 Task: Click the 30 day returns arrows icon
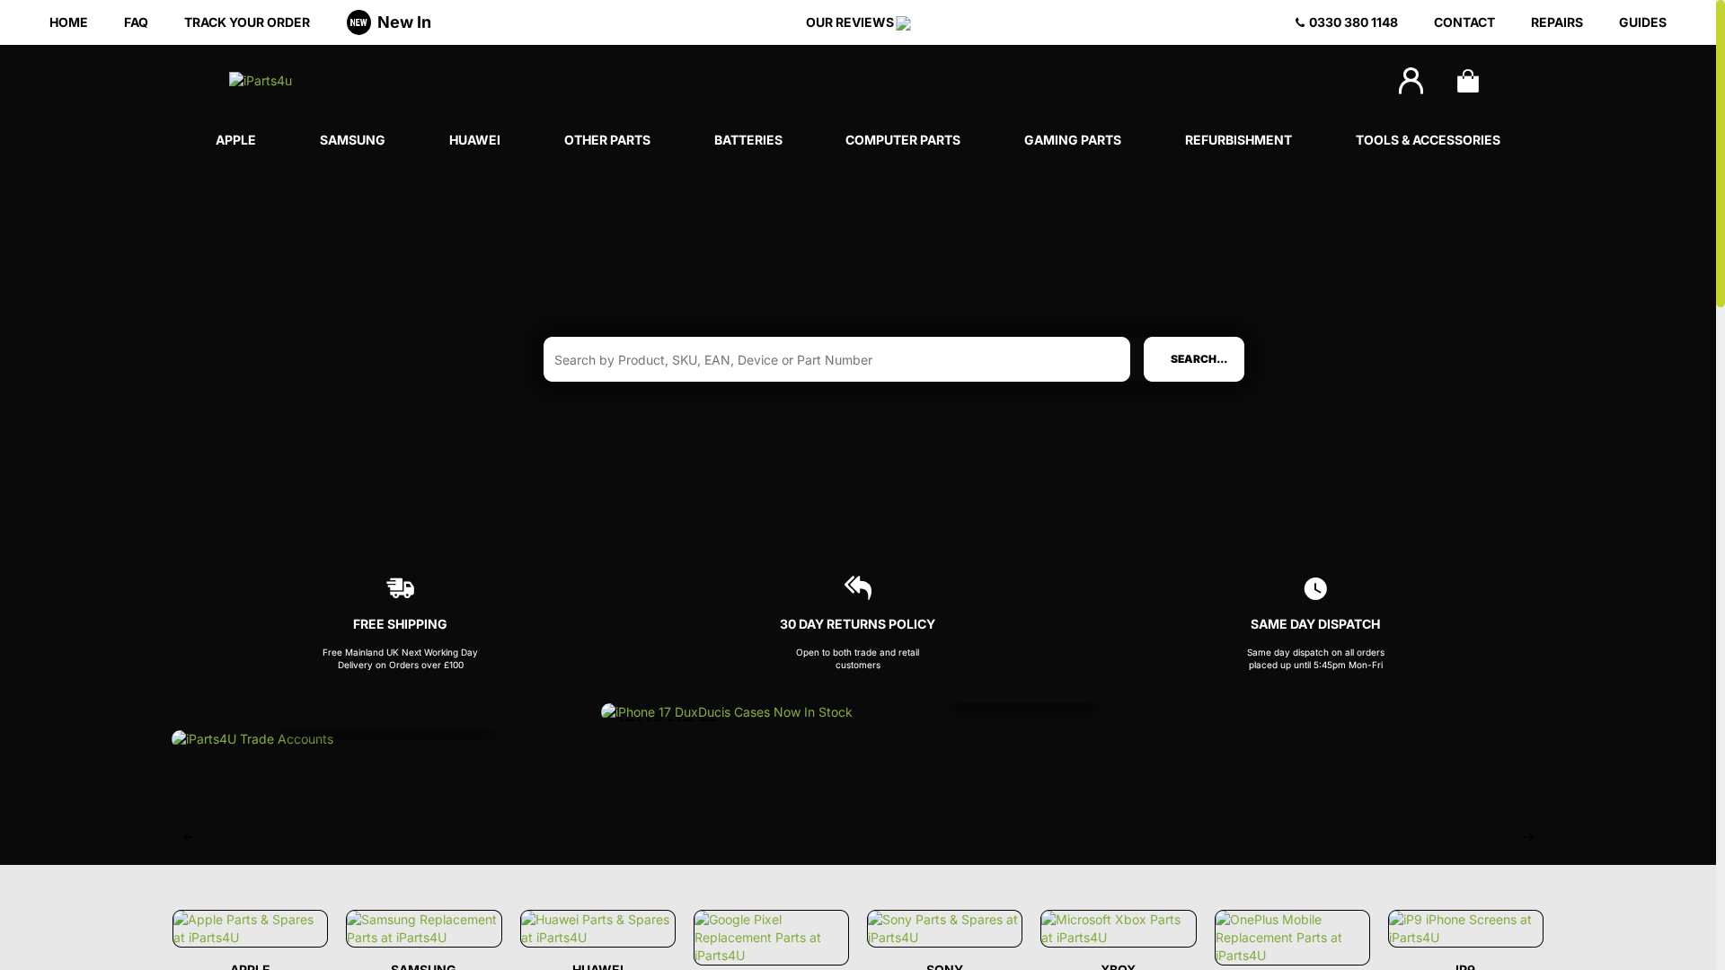(857, 587)
